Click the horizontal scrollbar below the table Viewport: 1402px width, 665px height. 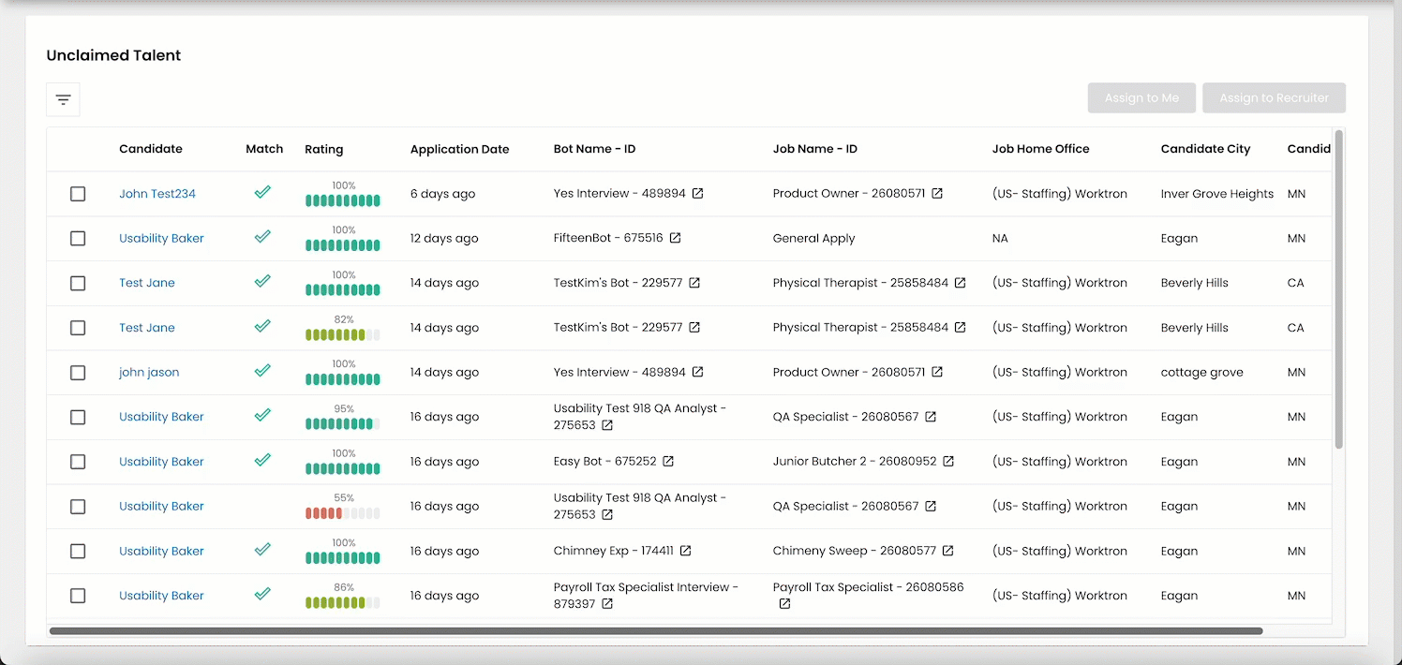coord(656,631)
